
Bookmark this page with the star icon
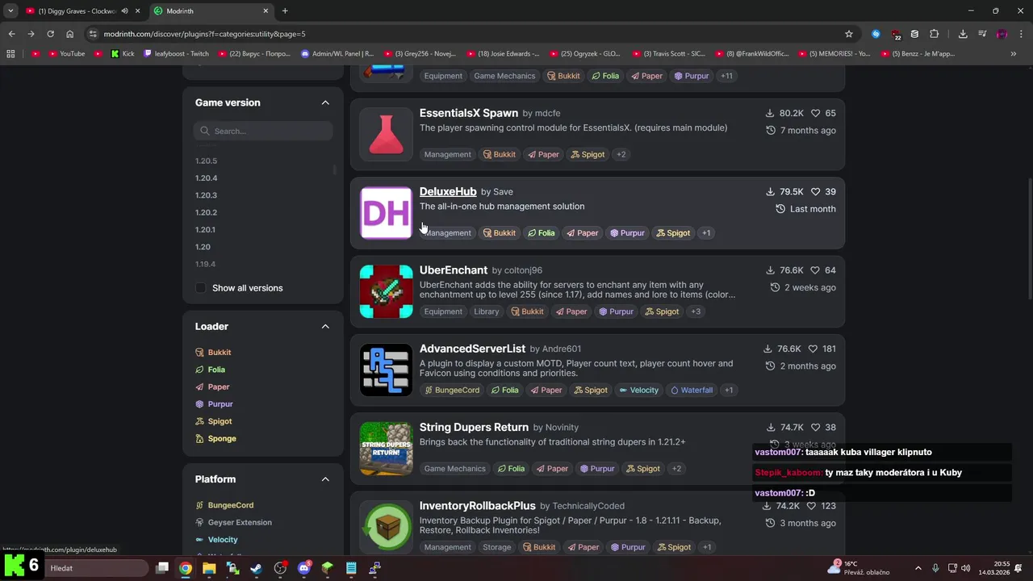pyautogui.click(x=849, y=34)
